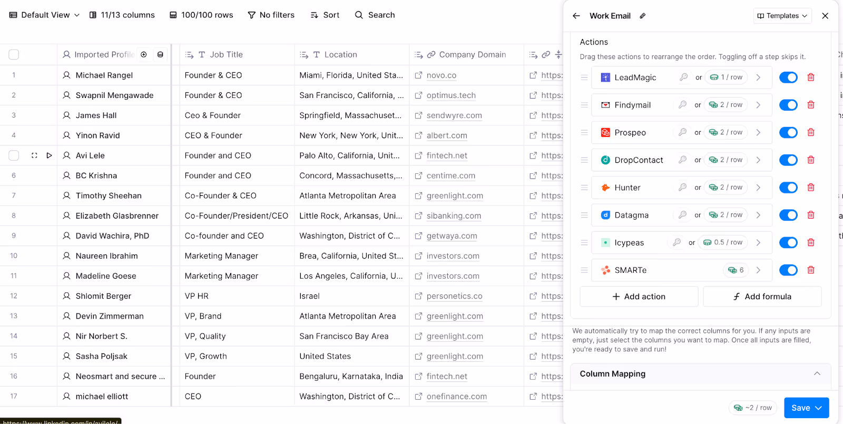Grab the drag handle for SMARTe action
The height and width of the screenshot is (424, 843).
pyautogui.click(x=584, y=270)
